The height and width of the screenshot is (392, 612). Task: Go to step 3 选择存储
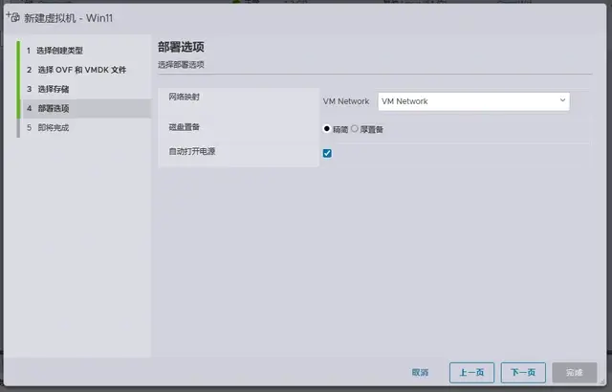click(48, 89)
